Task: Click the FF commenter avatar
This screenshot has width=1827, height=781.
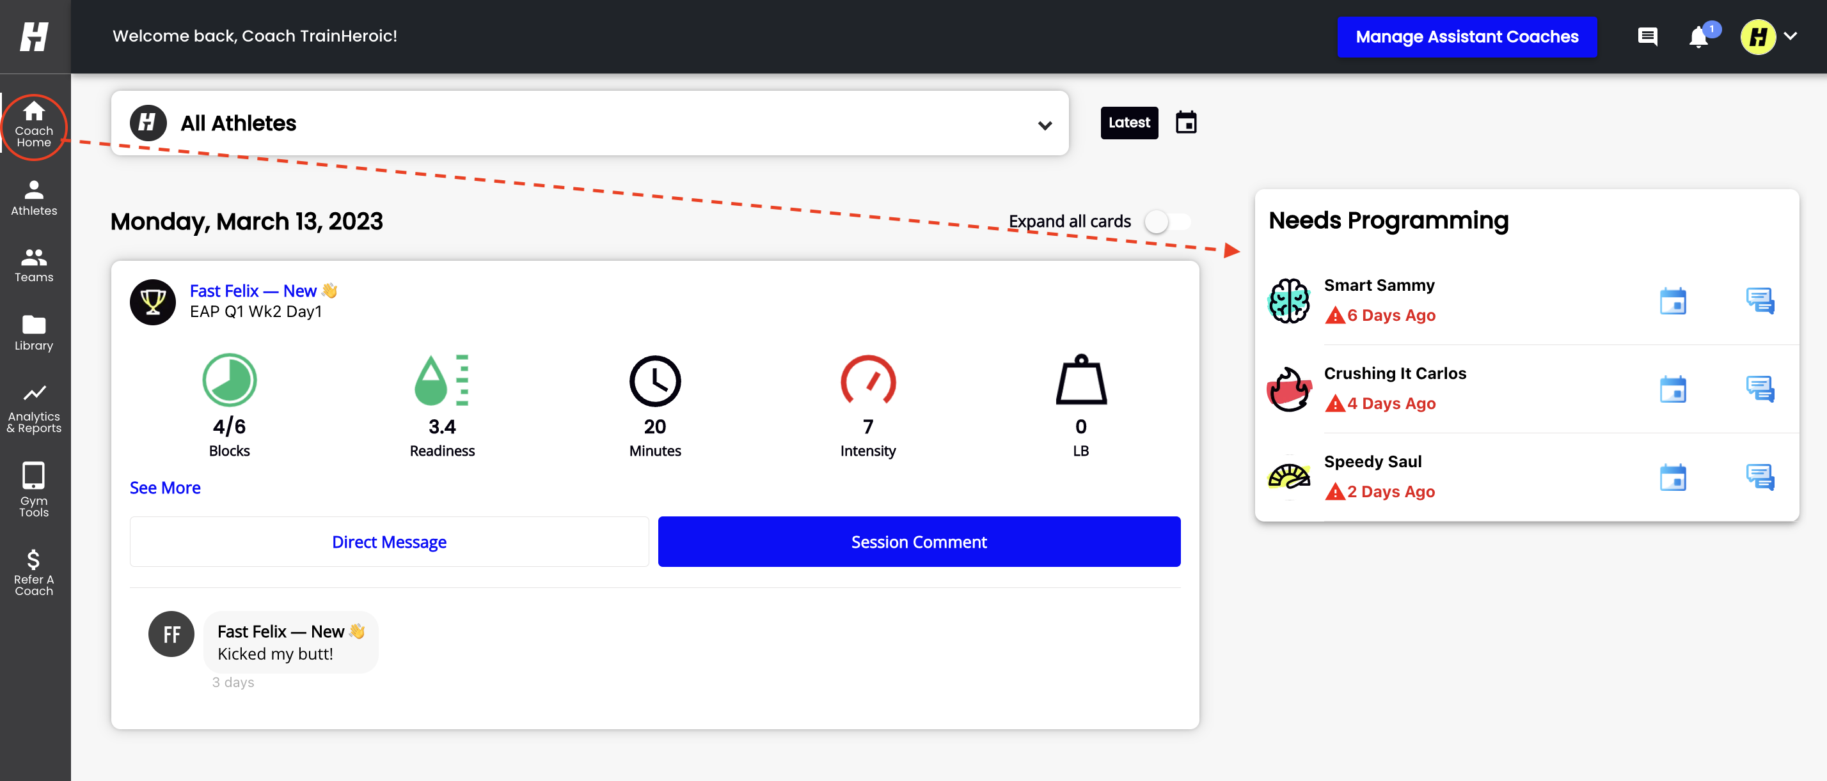Action: (171, 634)
